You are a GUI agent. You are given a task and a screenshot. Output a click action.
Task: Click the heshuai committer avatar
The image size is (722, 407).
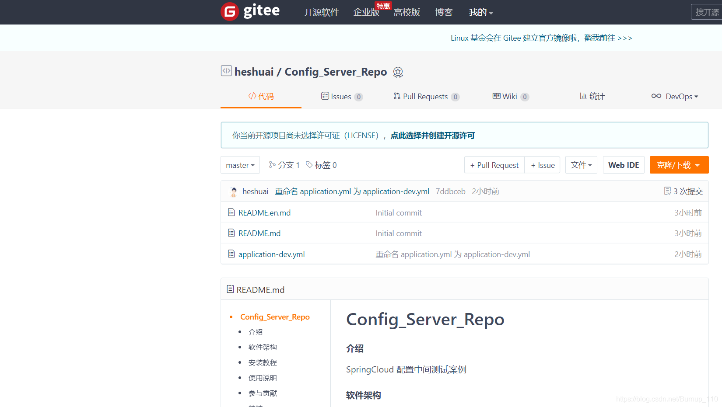click(234, 191)
